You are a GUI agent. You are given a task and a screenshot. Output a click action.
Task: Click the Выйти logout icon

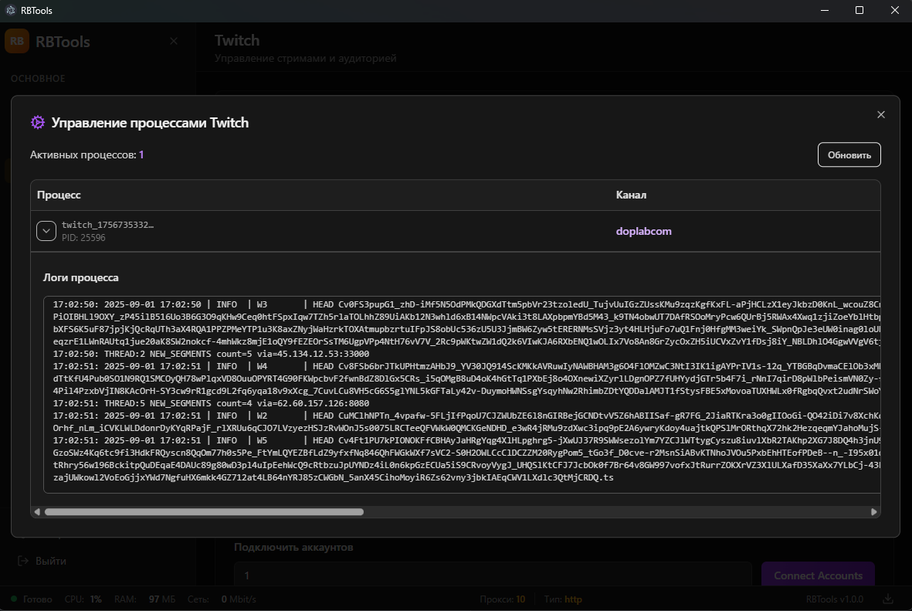(x=23, y=561)
